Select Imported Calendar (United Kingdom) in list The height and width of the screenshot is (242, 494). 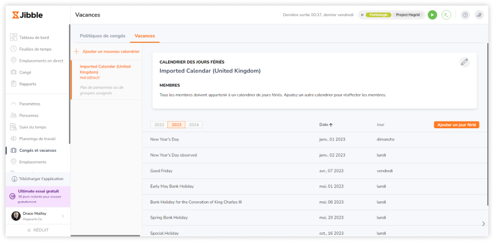[x=107, y=80]
